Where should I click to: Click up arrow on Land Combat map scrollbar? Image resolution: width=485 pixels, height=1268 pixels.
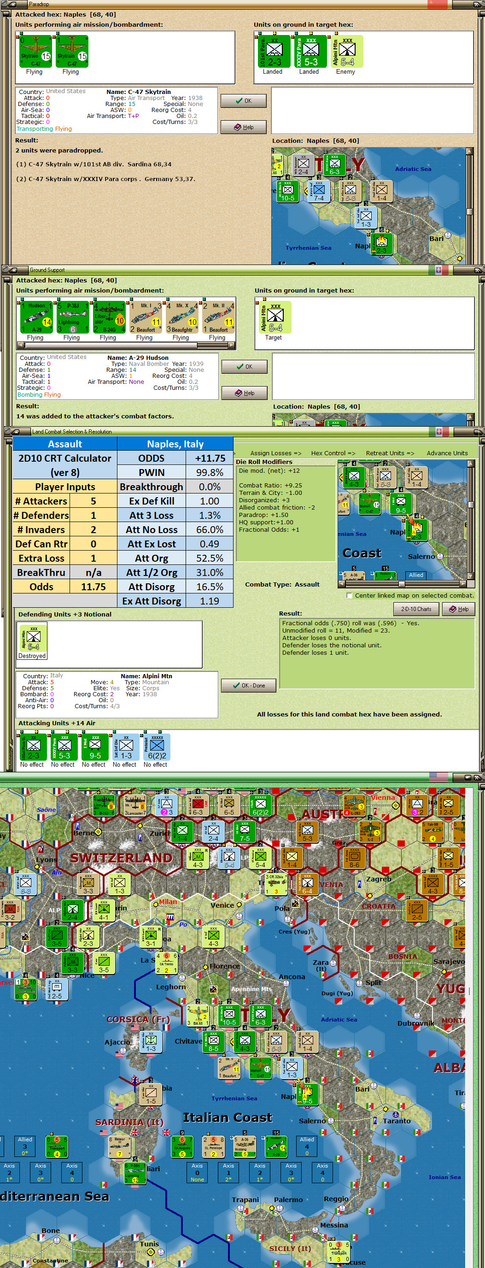click(471, 464)
